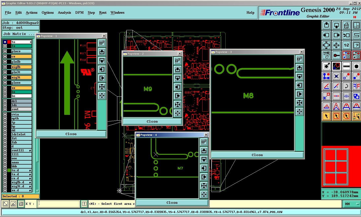Click the red panel overview thumbnail
Image resolution: width=361 pixels, height=217 pixels.
point(341,166)
